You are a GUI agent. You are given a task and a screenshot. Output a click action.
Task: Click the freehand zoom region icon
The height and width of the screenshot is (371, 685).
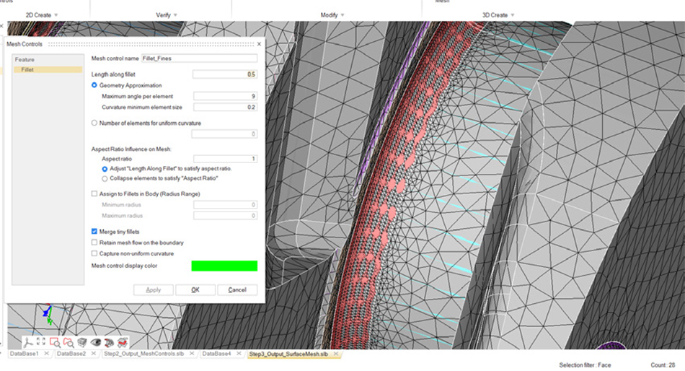click(68, 342)
